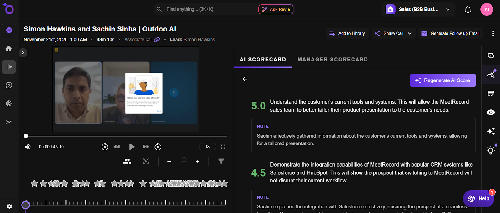Open the AI user avatar menu
The height and width of the screenshot is (213, 500).
coord(487,9)
